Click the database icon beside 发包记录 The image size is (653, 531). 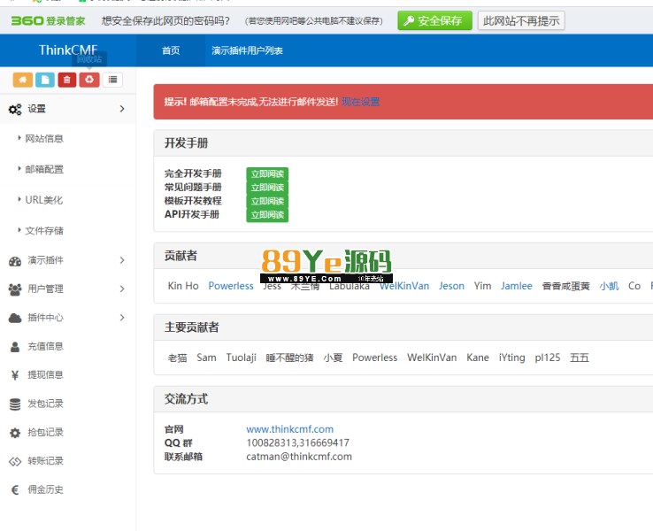tap(15, 404)
